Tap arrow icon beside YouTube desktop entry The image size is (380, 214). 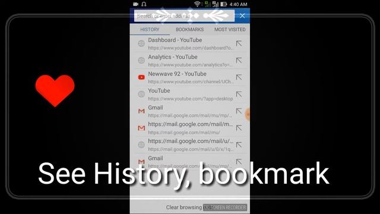click(239, 94)
